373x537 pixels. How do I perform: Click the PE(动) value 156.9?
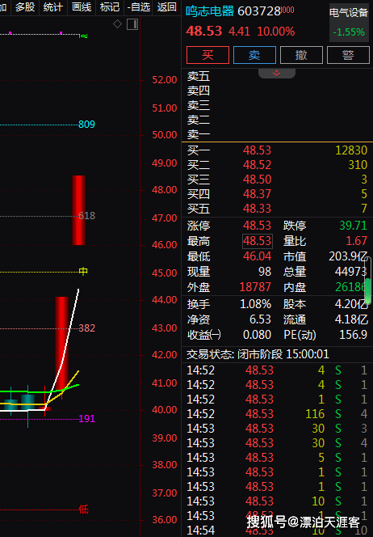353,335
